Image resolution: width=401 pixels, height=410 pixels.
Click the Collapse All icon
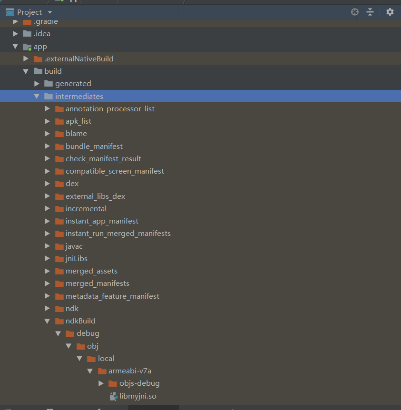[370, 12]
